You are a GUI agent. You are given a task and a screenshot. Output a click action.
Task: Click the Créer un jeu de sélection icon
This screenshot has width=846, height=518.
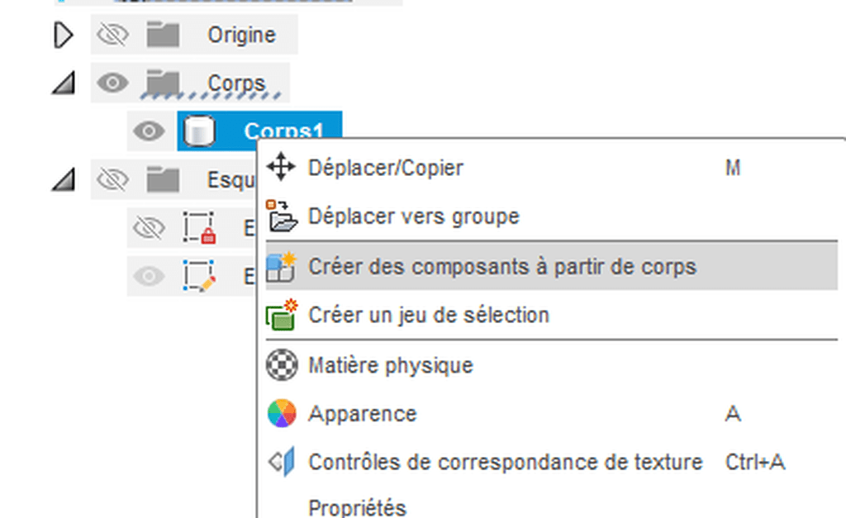click(x=281, y=315)
